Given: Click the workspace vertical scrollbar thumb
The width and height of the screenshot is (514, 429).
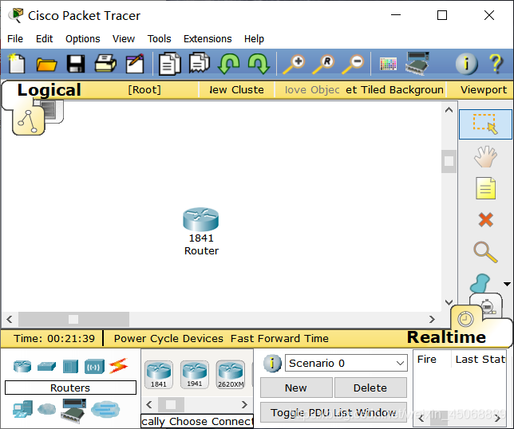Looking at the screenshot, I should coord(449,161).
